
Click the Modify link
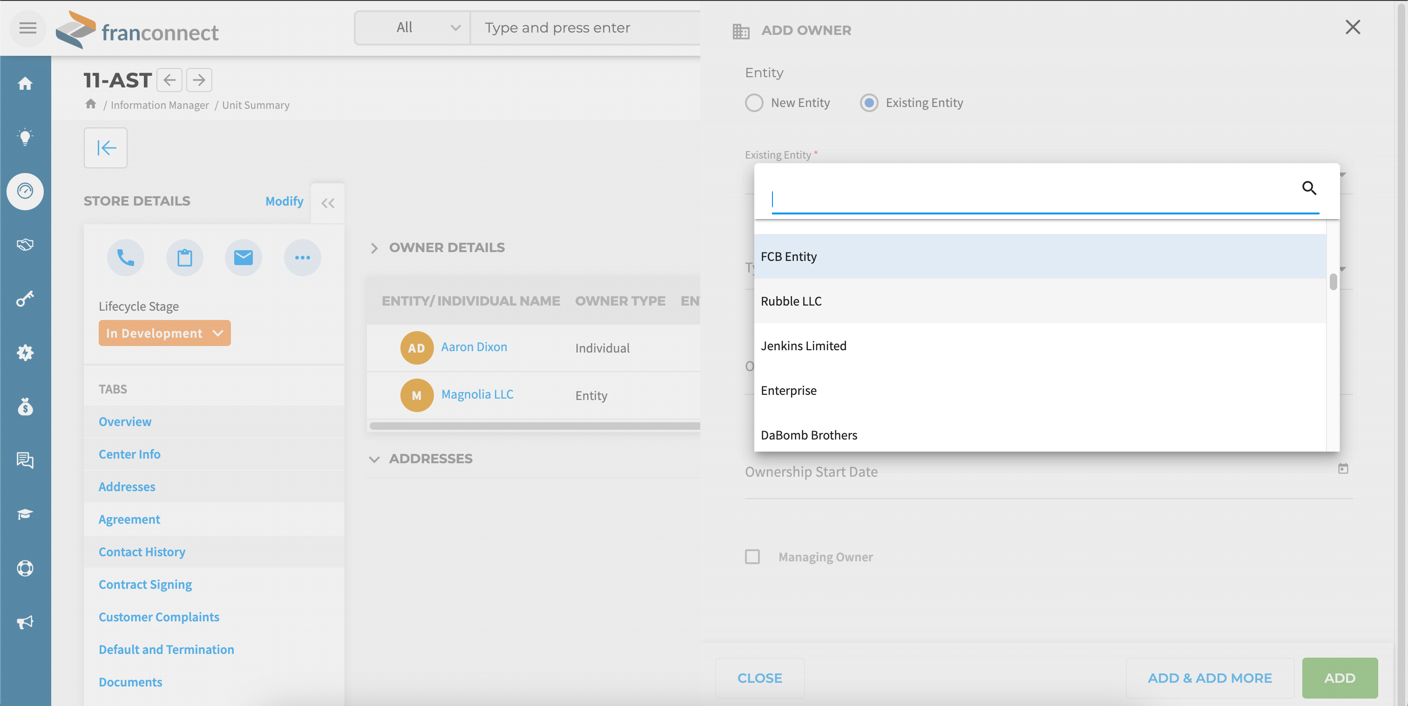284,201
